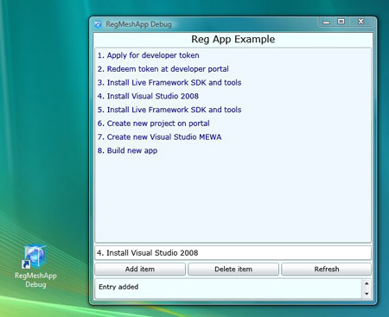Select item 3. Install Live Framework SDK and tools
Image resolution: width=389 pixels, height=317 pixels.
point(169,83)
